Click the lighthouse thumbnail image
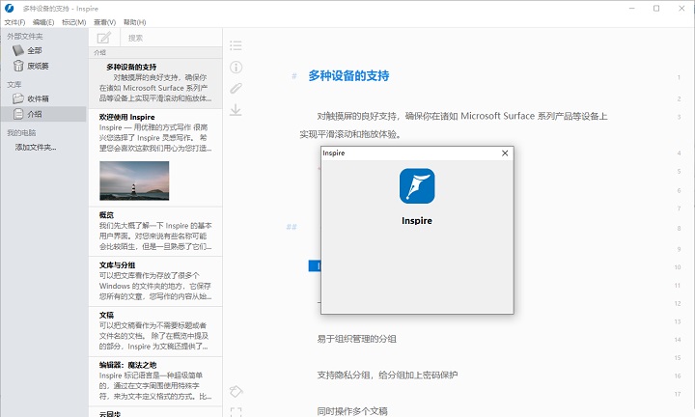The height and width of the screenshot is (417, 695). [x=134, y=181]
